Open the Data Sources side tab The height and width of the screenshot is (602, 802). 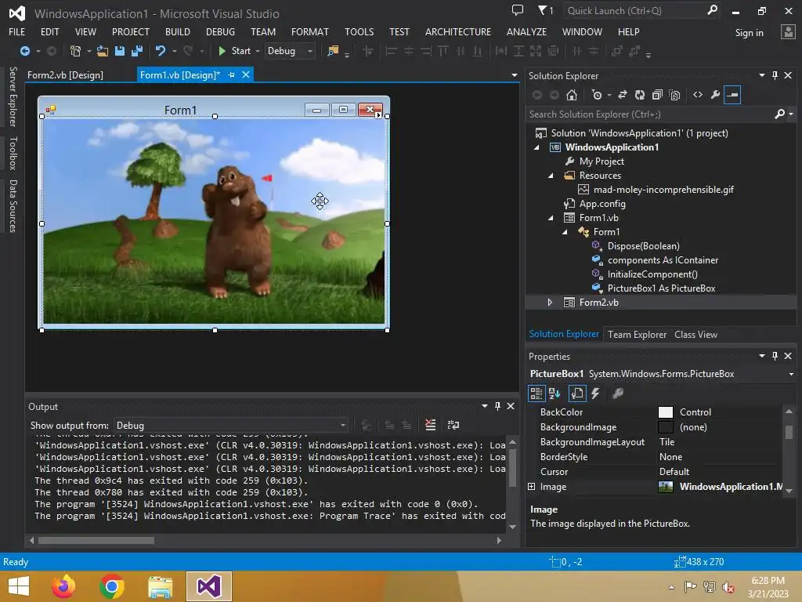(x=13, y=206)
